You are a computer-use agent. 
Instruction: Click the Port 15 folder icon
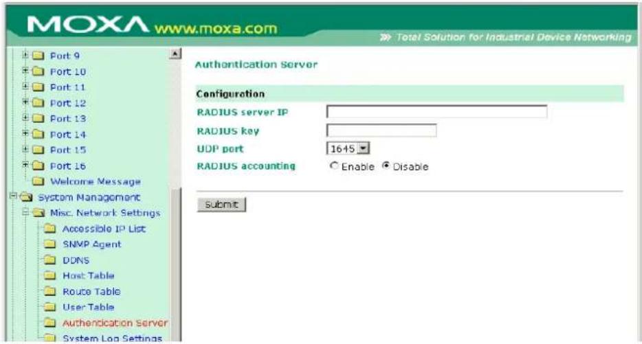click(x=38, y=150)
